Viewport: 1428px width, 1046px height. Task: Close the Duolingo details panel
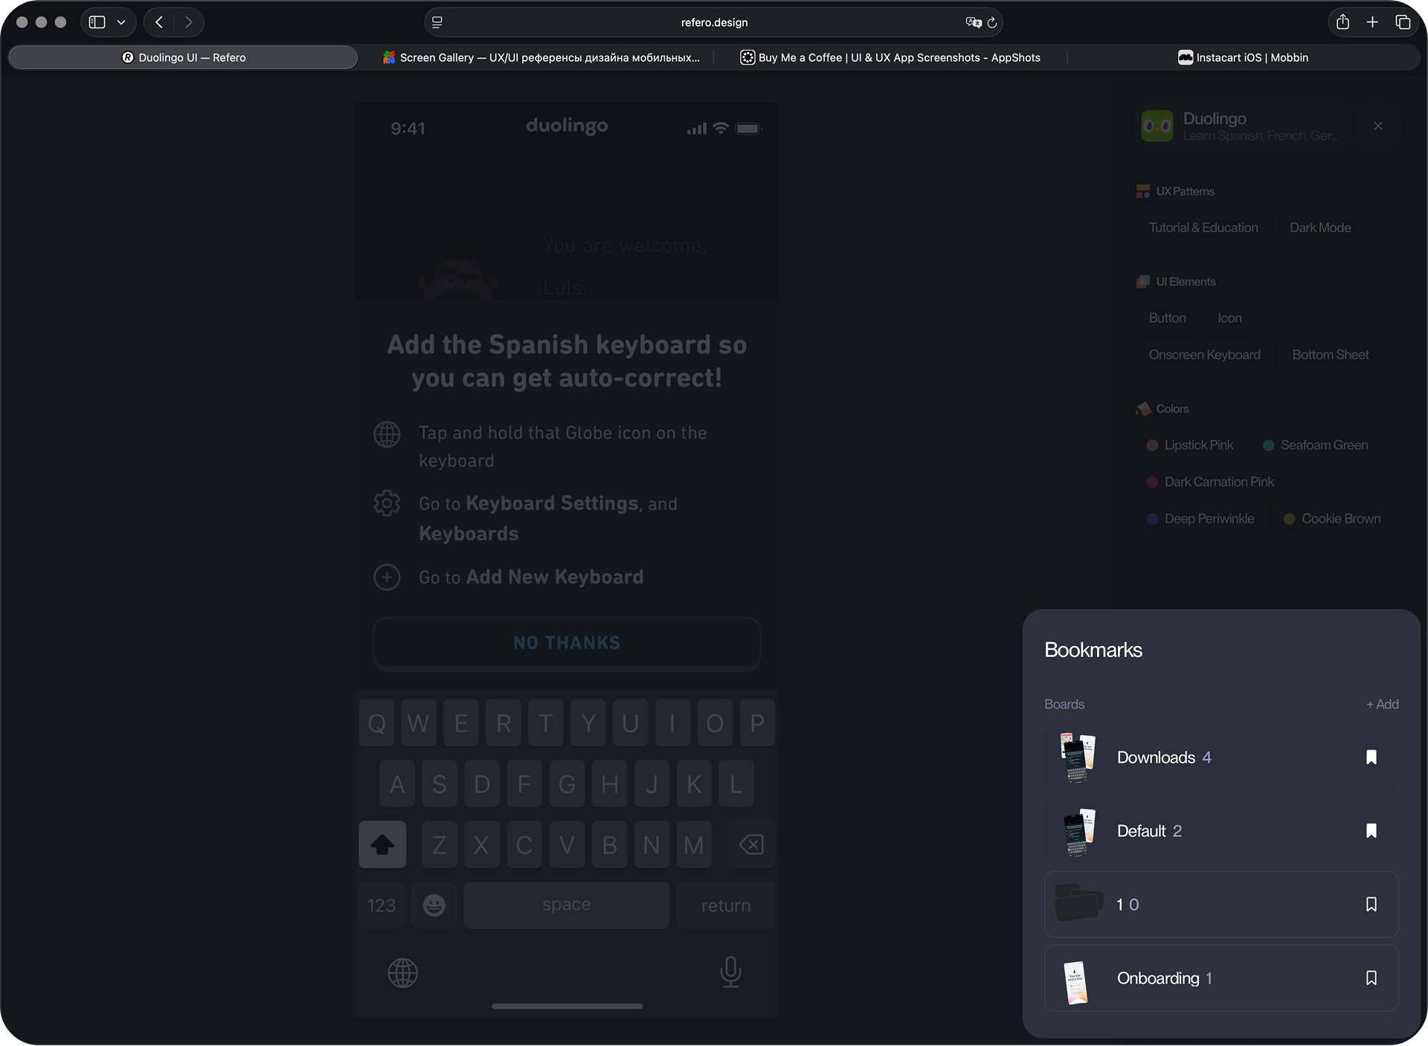pos(1378,126)
